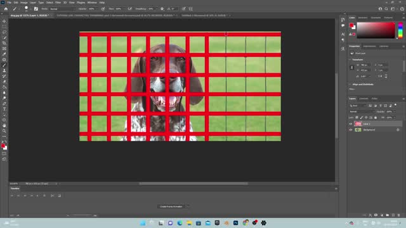Toggle airbrush-style build-up in options bar
Viewport: 406px width, 228px height.
tap(129, 9)
